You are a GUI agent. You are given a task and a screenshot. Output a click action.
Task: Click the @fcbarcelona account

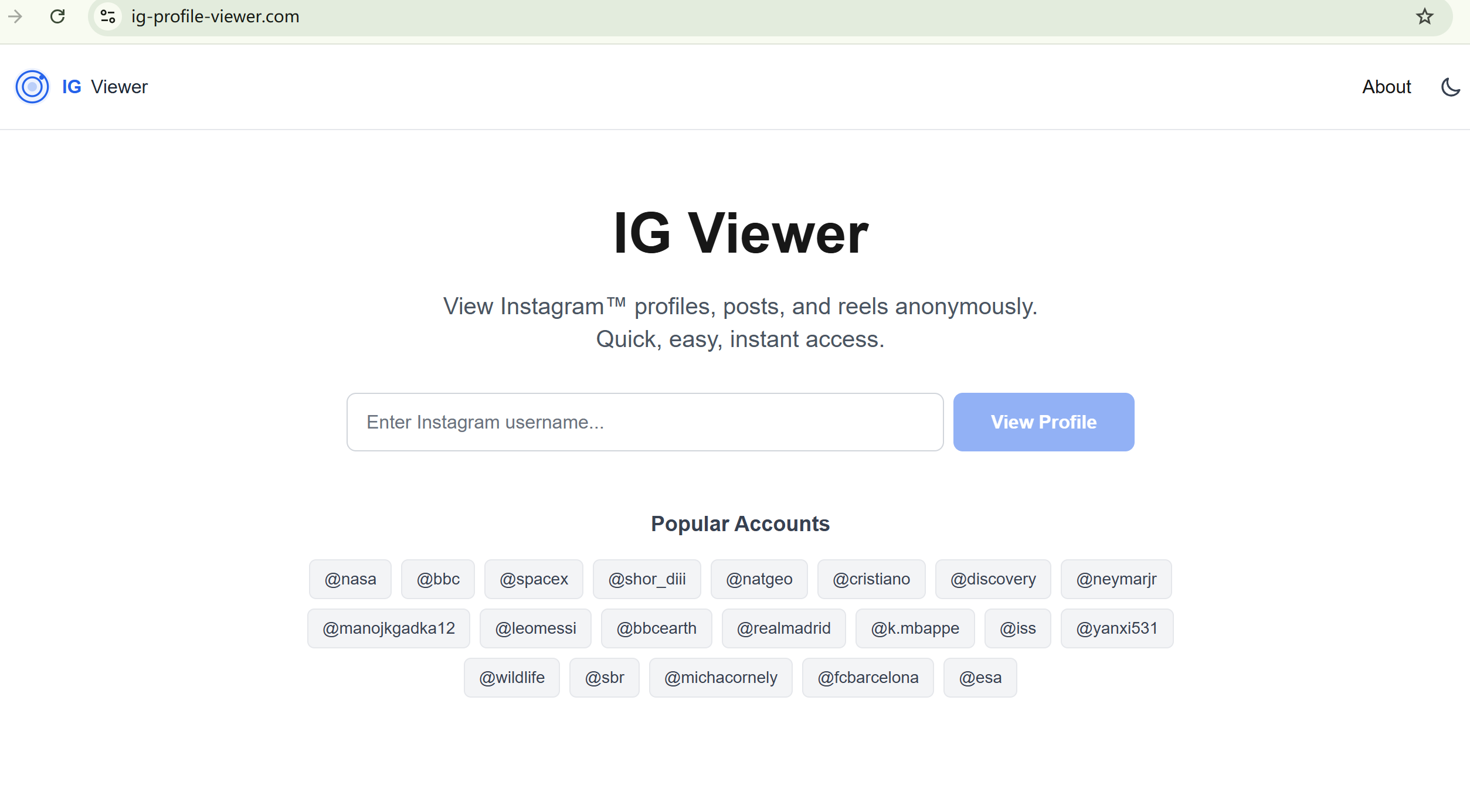pyautogui.click(x=868, y=677)
